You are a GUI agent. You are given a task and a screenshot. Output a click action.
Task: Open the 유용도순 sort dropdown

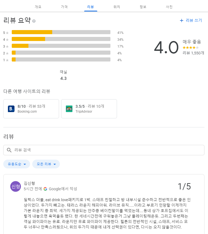pos(17,164)
